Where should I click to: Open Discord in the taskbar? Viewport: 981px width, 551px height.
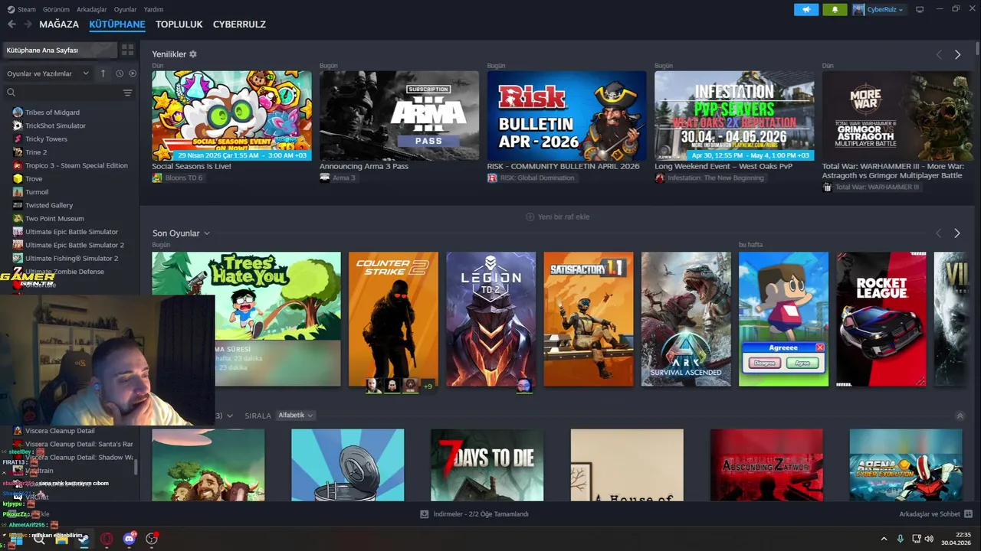point(129,539)
